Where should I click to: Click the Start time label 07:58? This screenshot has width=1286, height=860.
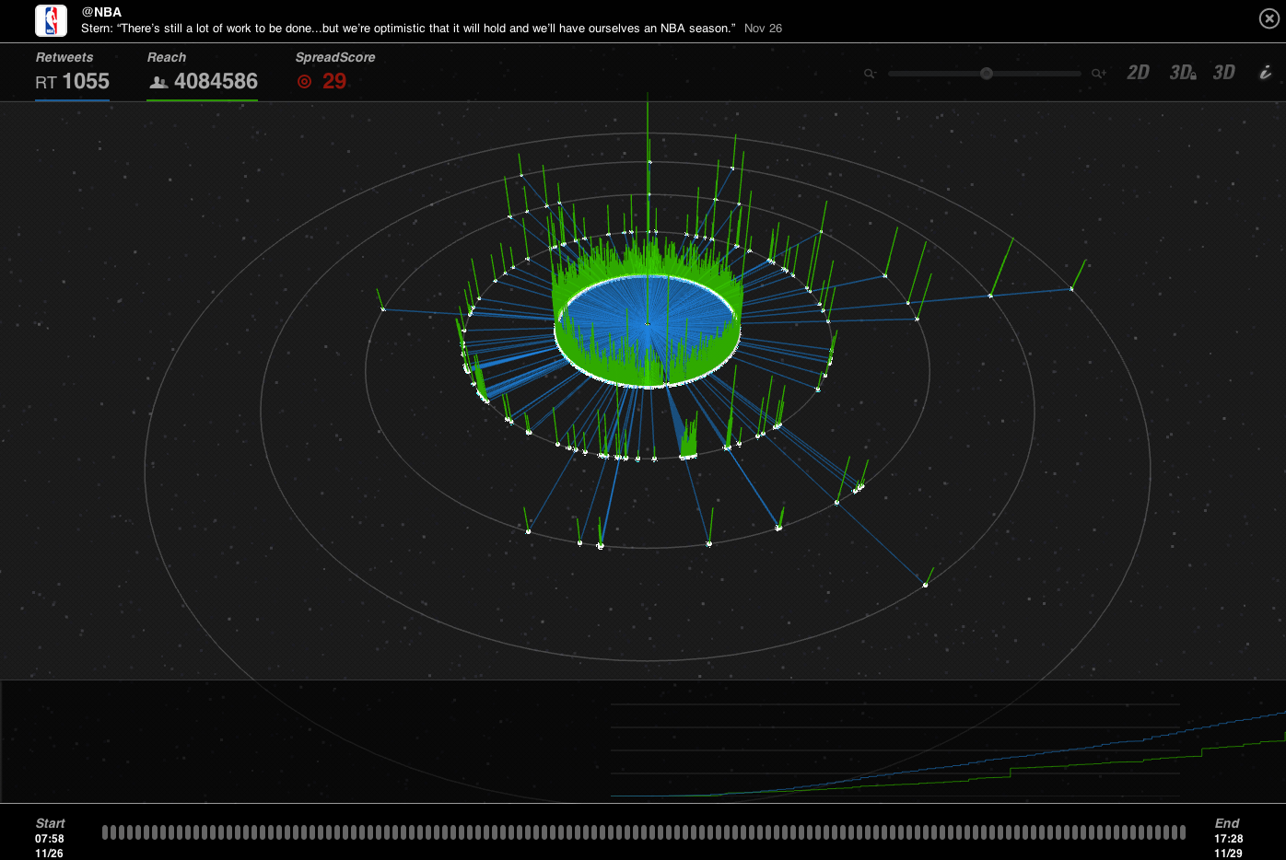click(49, 839)
